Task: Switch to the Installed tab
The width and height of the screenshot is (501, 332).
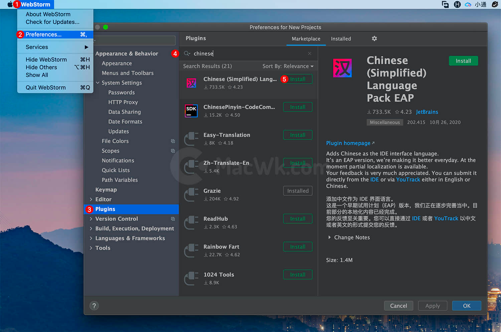Action: coord(341,39)
